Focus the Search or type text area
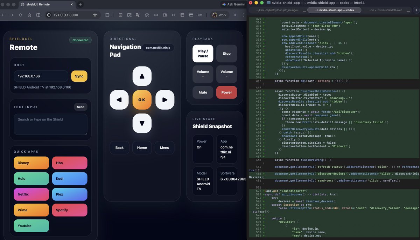420x240 pixels. tap(50, 124)
